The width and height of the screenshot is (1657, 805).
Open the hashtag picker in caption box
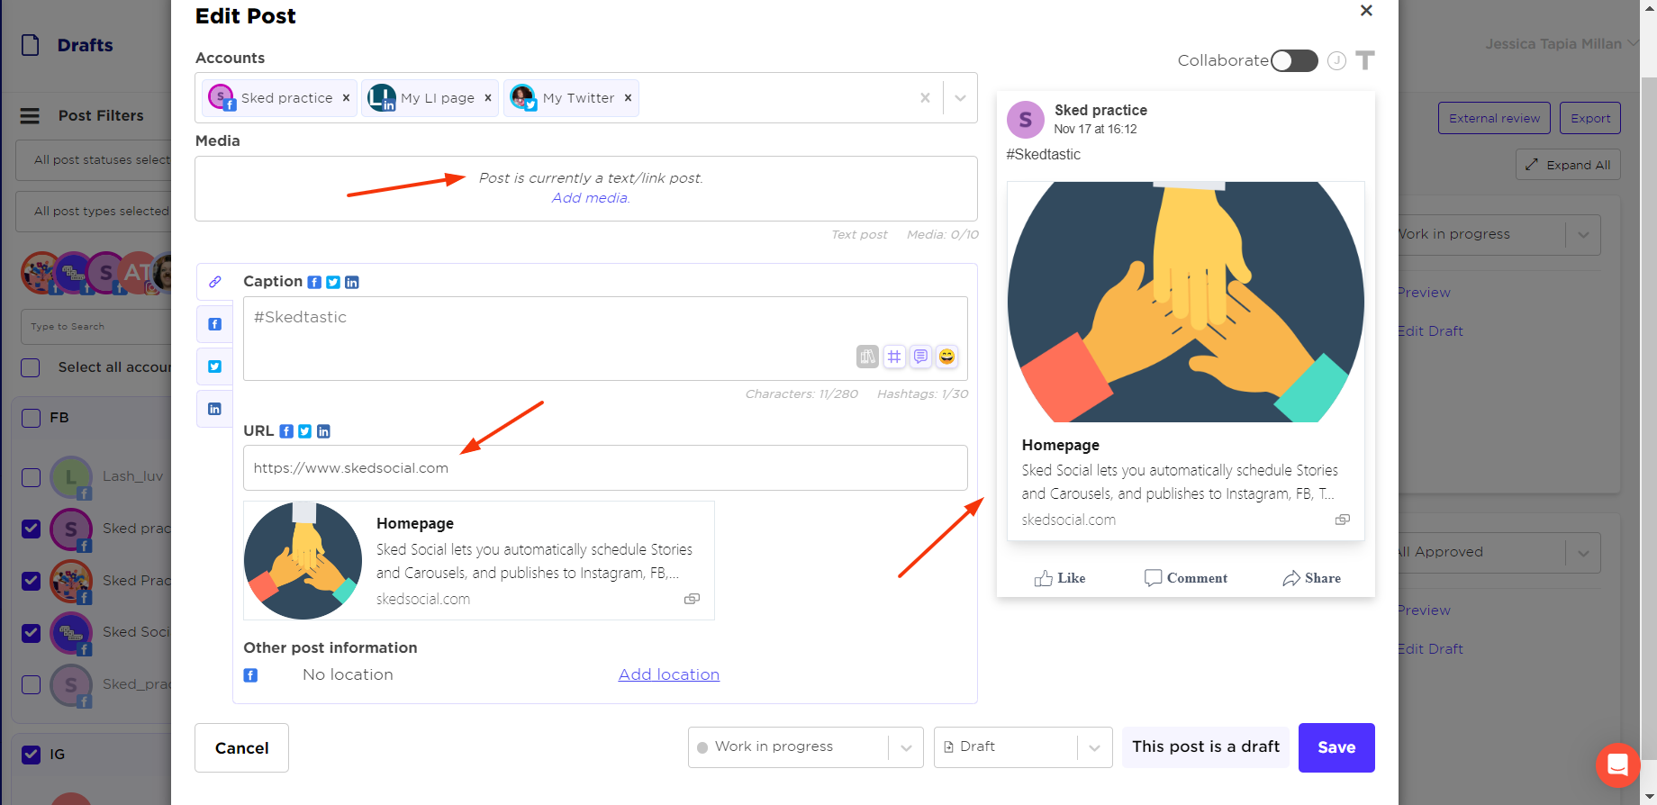pyautogui.click(x=893, y=357)
